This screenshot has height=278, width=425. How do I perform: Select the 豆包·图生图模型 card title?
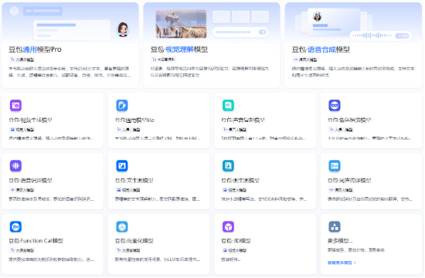coord(240,180)
